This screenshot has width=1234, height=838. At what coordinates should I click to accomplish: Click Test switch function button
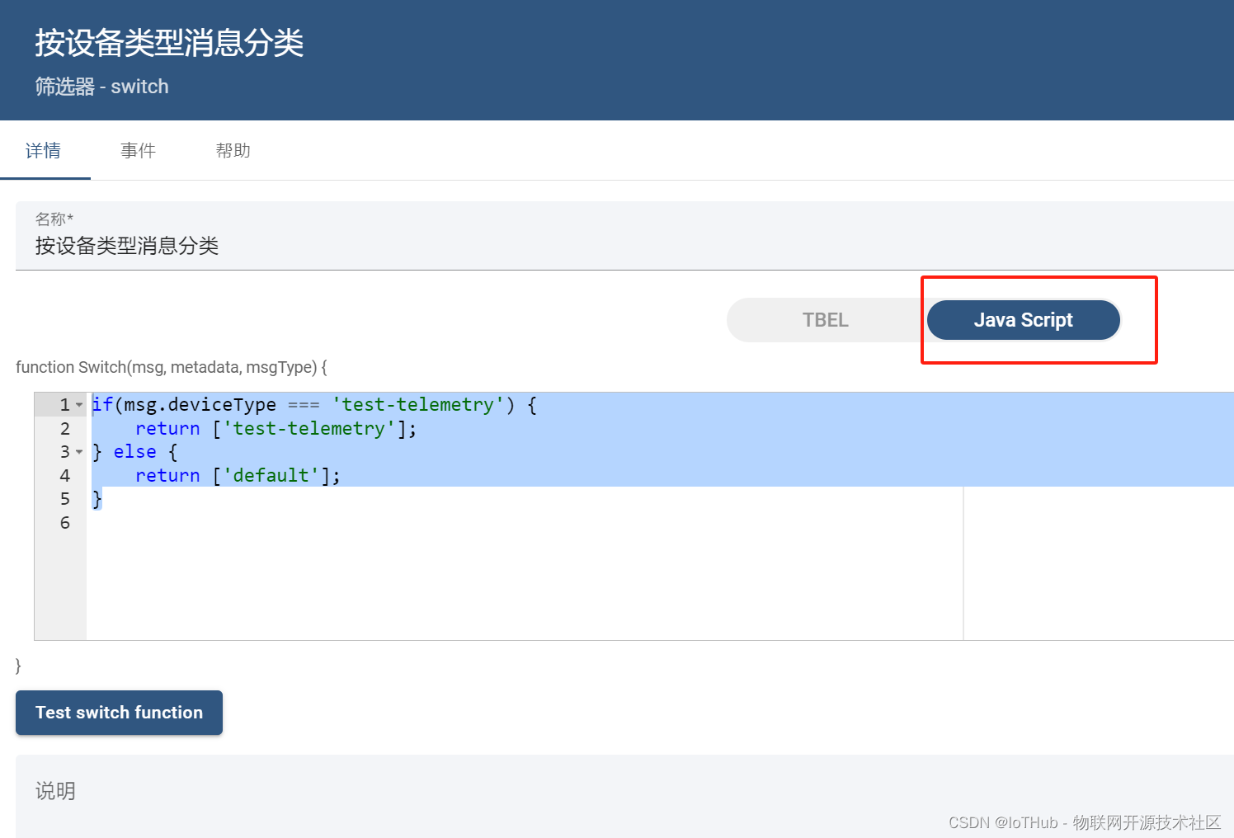point(119,713)
